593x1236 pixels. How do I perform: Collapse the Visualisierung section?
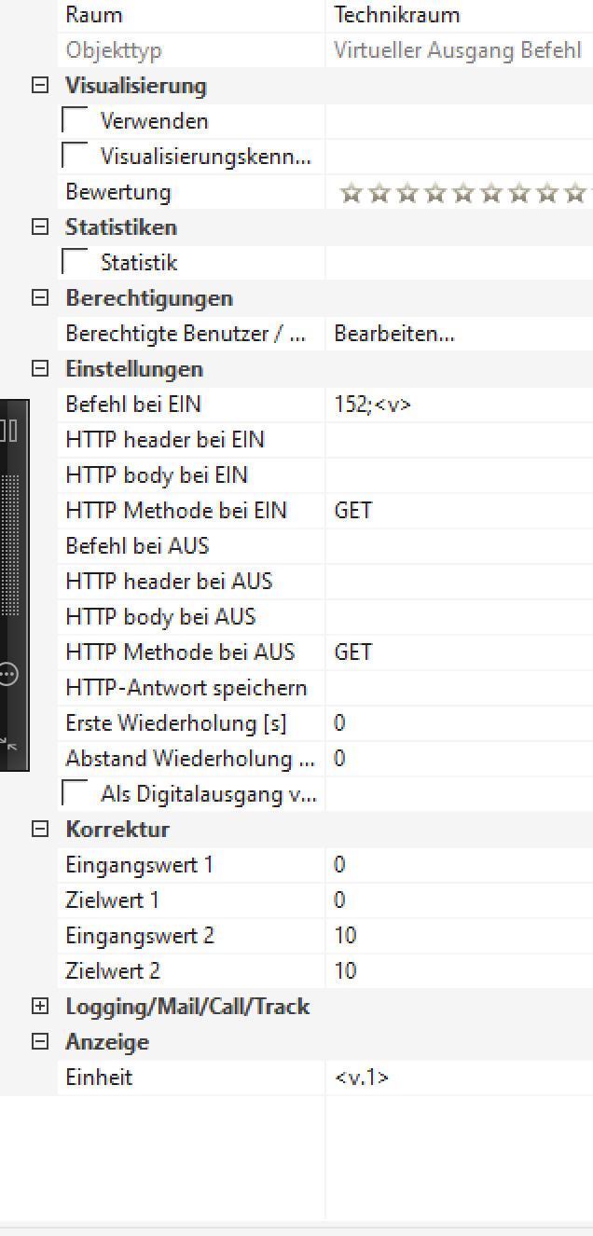[x=40, y=86]
